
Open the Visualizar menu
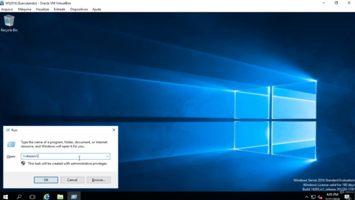(42, 9)
